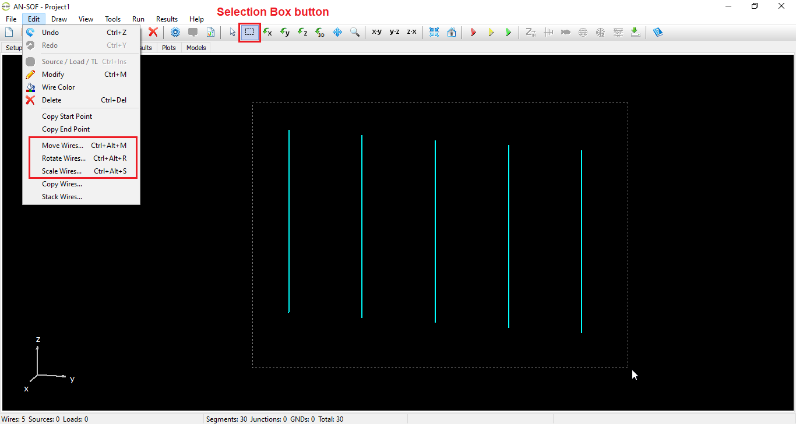Switch to z-x plane view
The width and height of the screenshot is (796, 424).
pyautogui.click(x=412, y=32)
